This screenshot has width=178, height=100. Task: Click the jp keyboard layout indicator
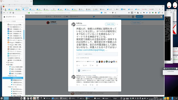click(x=124, y=98)
